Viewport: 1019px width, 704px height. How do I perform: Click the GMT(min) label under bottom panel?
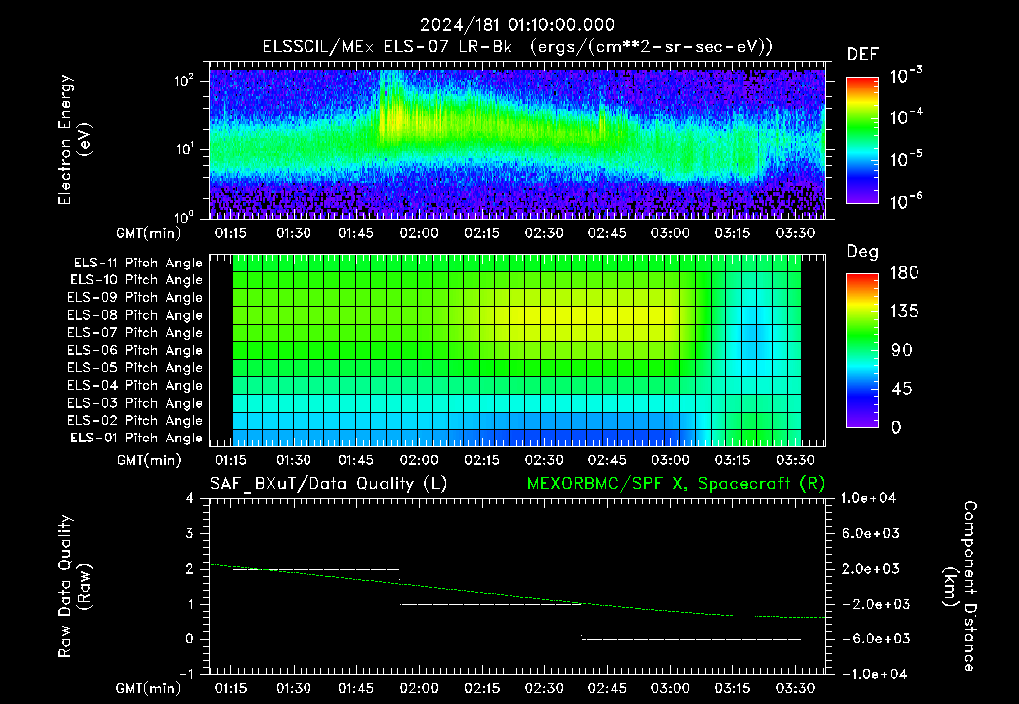[149, 688]
